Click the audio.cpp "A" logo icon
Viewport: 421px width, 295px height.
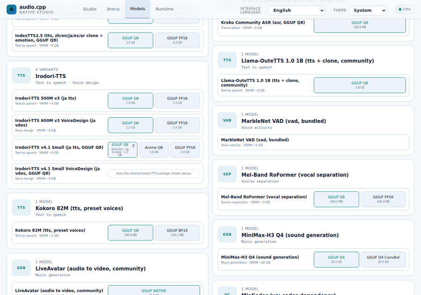tap(11, 9)
